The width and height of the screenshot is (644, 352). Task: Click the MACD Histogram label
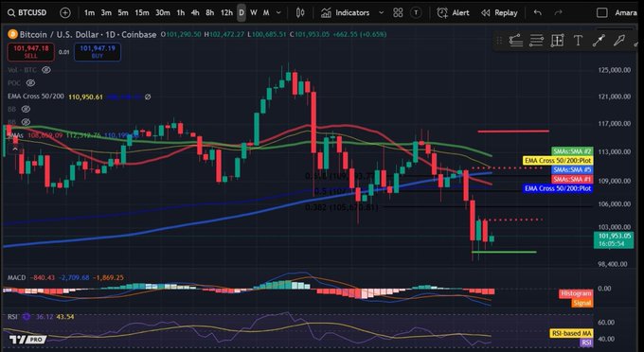point(576,293)
